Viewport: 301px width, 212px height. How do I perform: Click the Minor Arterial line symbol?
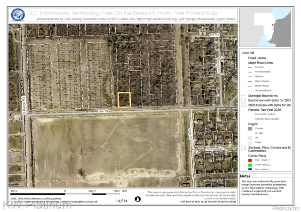[x=250, y=86]
